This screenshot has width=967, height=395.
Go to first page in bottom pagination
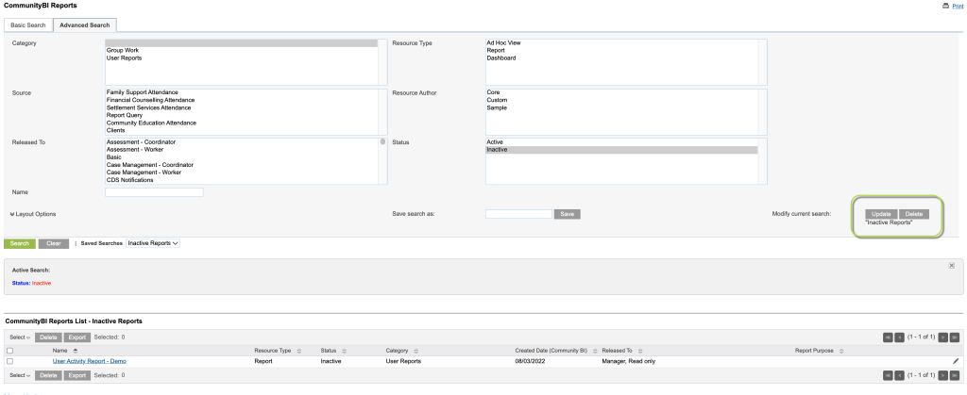click(888, 374)
